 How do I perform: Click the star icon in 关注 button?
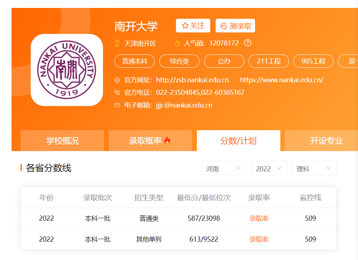click(x=185, y=26)
